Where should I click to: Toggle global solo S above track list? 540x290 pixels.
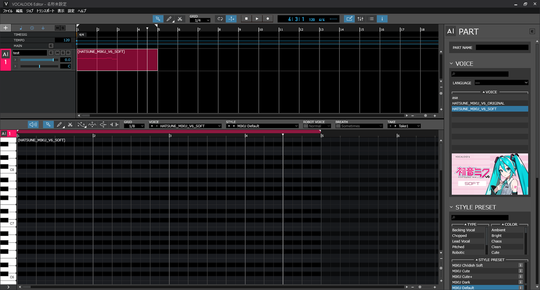pos(63,28)
